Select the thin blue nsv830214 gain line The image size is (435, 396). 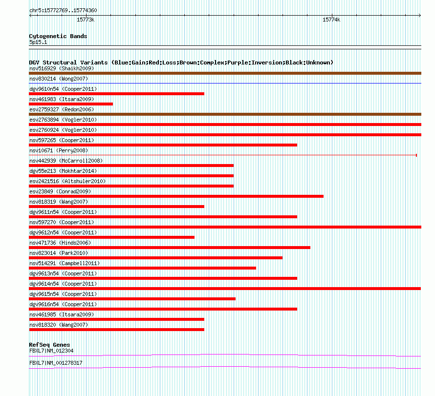coord(225,83)
